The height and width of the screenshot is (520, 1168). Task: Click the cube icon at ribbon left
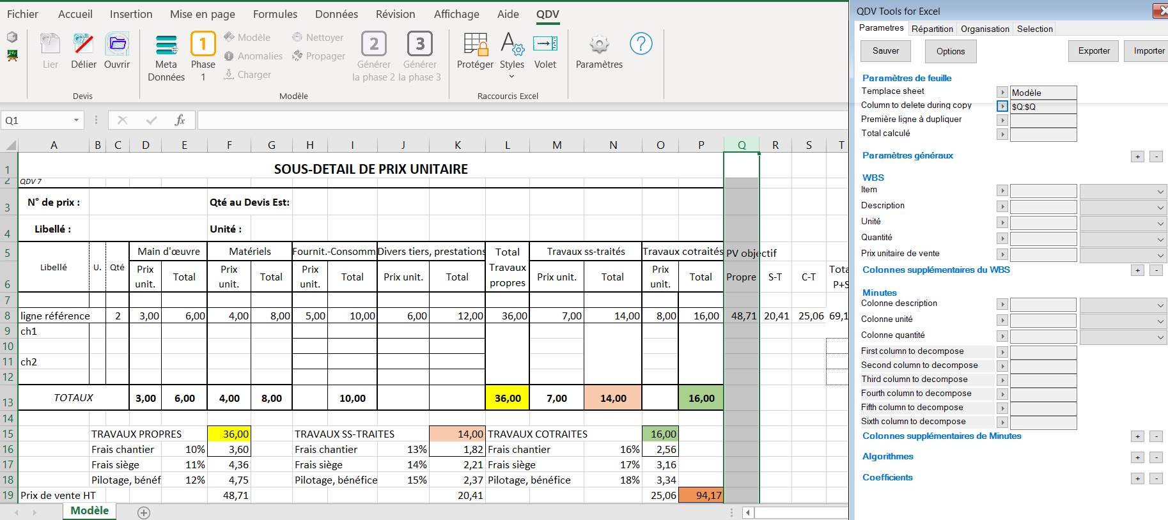[x=12, y=37]
